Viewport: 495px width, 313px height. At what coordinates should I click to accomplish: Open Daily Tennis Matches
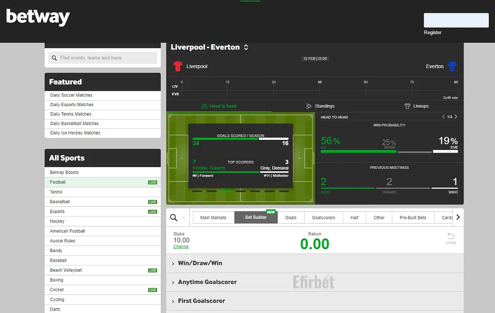[x=103, y=114]
